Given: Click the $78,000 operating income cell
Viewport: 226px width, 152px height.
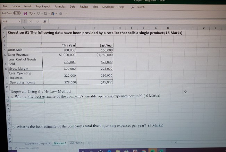Looking at the screenshot, I should (60, 82).
